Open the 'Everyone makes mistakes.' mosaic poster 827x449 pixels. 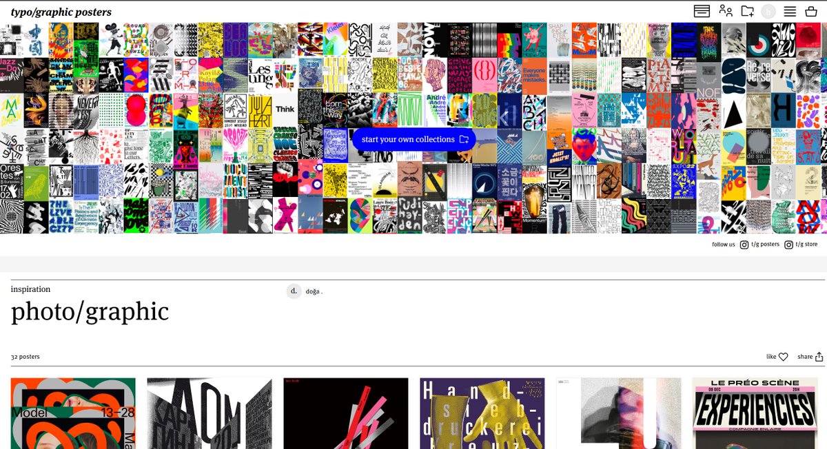pos(534,75)
